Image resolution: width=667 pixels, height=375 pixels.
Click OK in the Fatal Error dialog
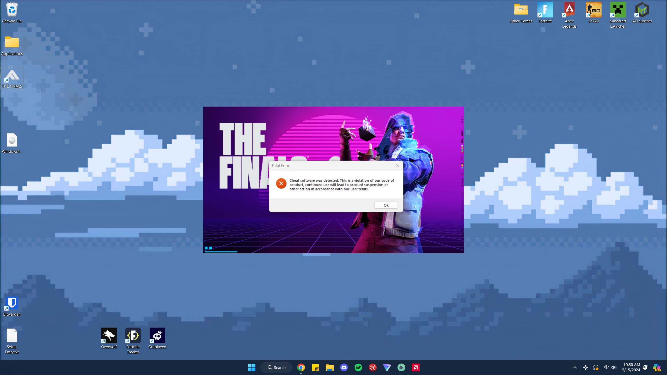click(386, 205)
